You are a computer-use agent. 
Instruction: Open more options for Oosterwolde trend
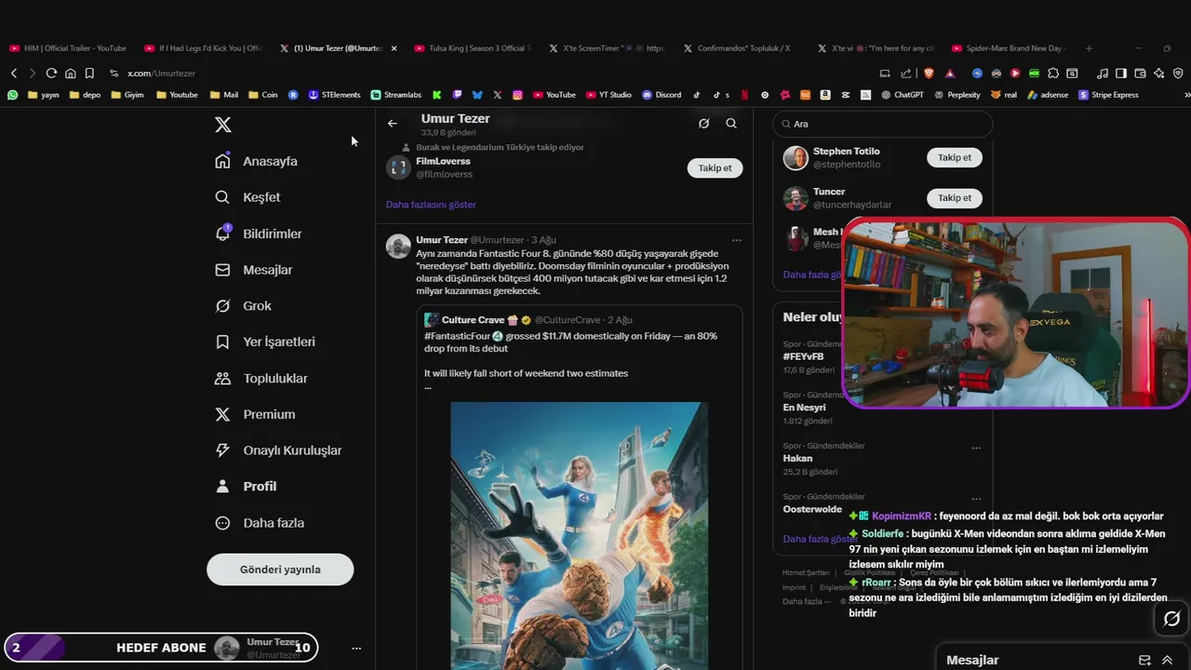pos(976,499)
